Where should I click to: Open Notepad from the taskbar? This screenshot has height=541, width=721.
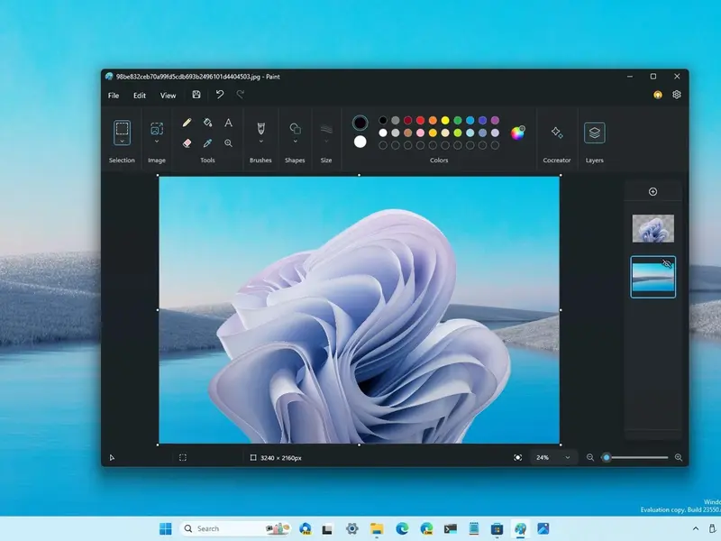click(x=474, y=528)
